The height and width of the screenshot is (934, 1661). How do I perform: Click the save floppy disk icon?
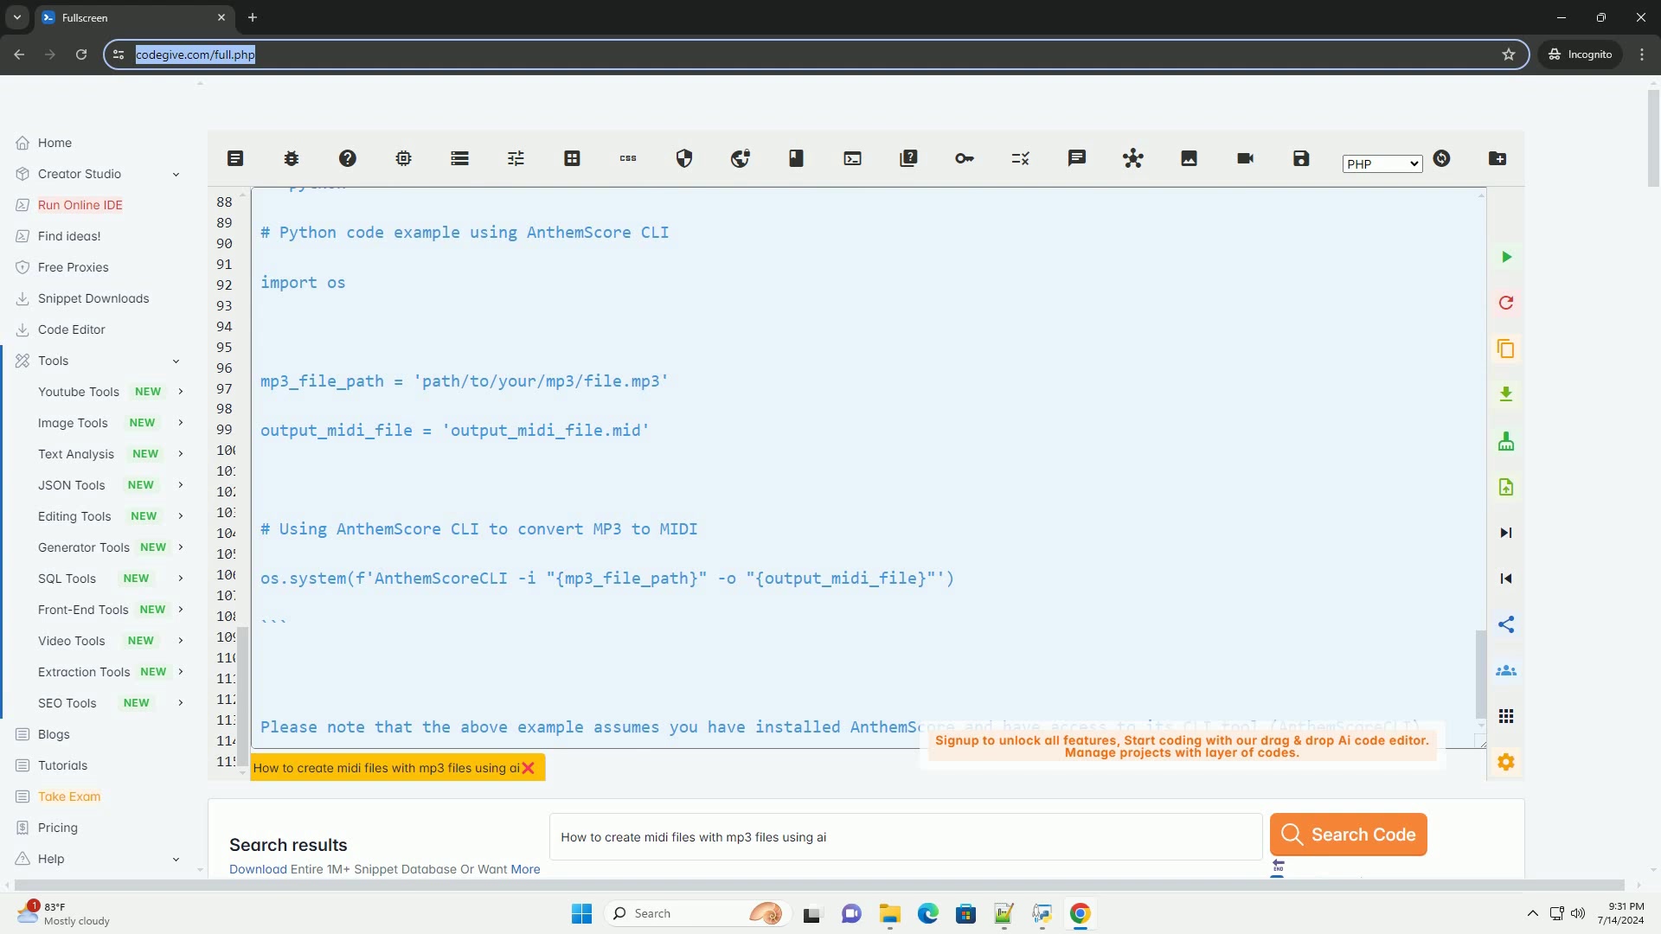(x=1301, y=158)
